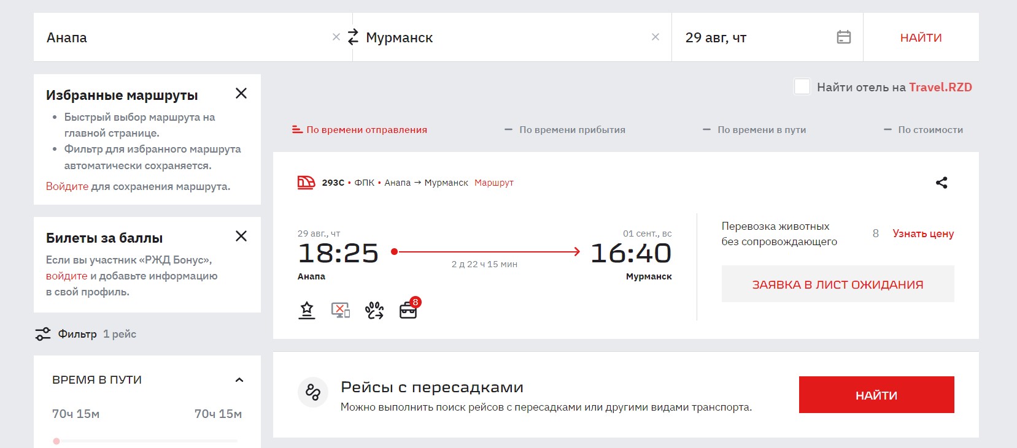
Task: Collapse the ВРЕМЯ В ПУТИ section
Action: pos(239,380)
